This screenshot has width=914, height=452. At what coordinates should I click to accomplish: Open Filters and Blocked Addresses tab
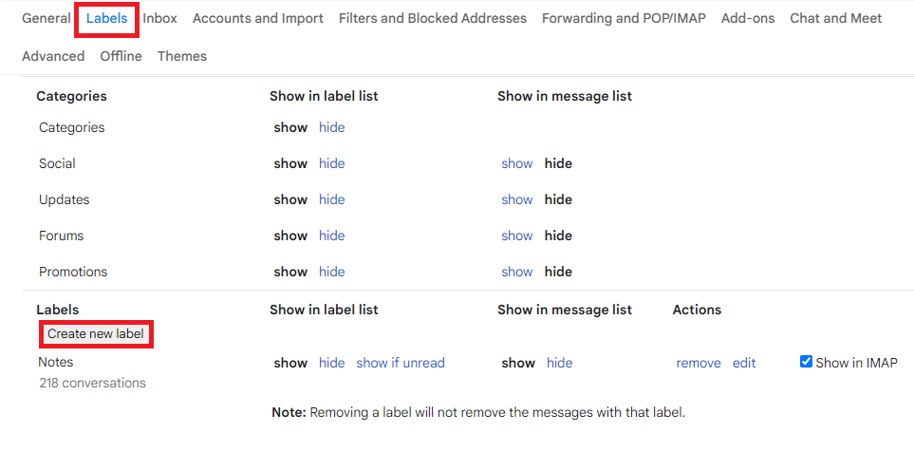coord(433,18)
